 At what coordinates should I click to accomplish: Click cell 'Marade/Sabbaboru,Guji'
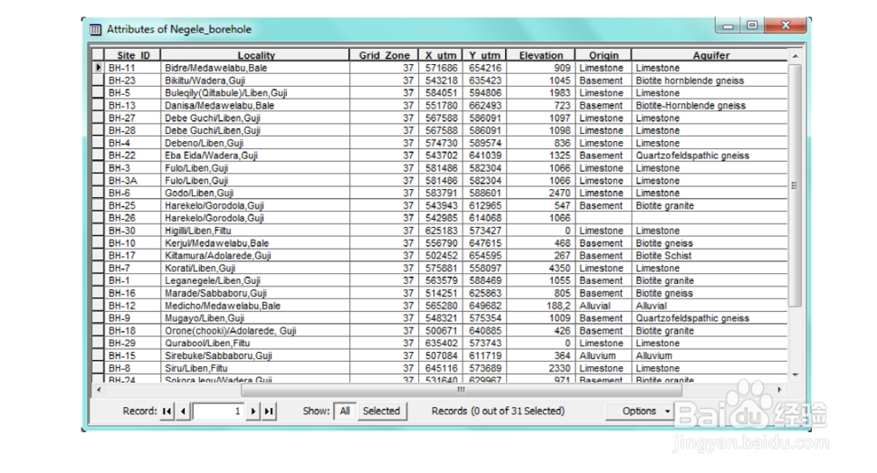(255, 293)
